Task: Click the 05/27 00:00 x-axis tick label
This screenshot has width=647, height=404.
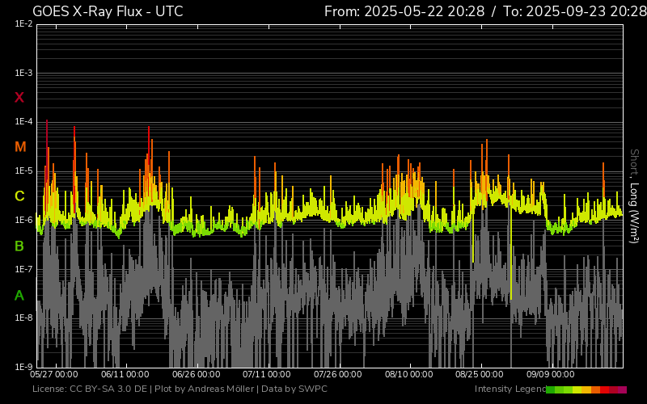Action: [x=54, y=375]
